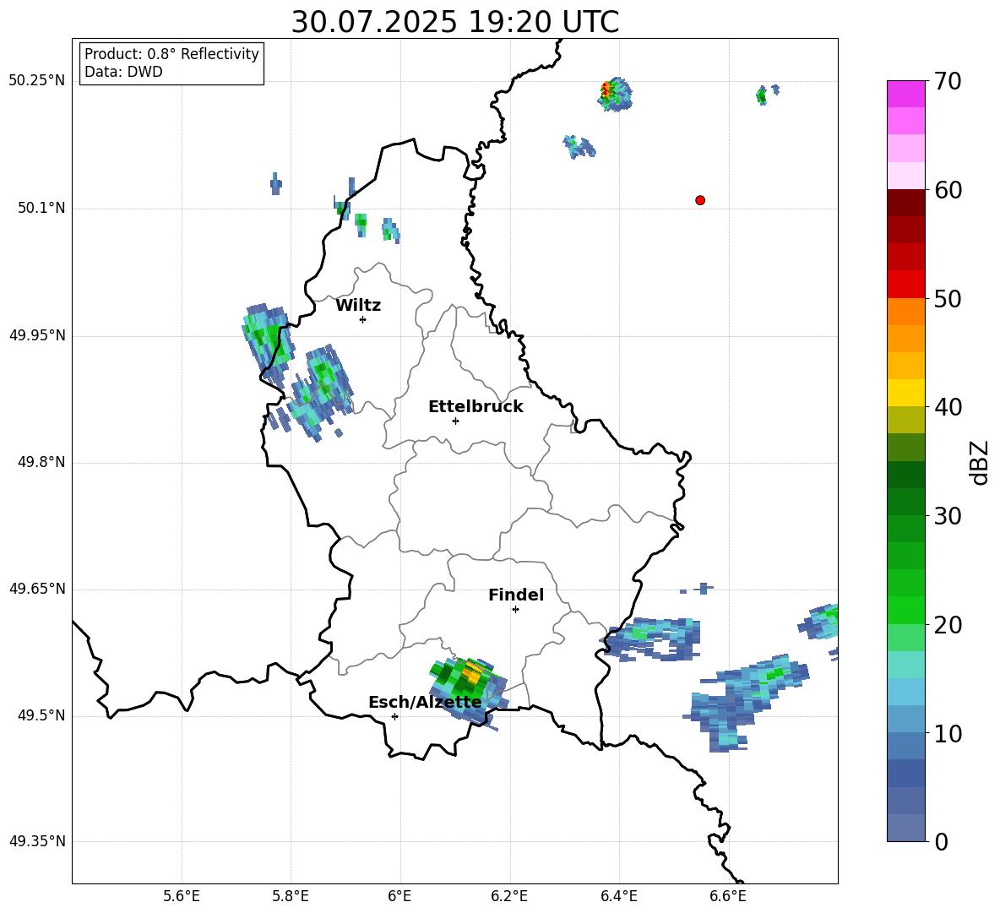This screenshot has width=1000, height=913.
Task: Click the 6.4°E longitude label
Action: [x=618, y=896]
